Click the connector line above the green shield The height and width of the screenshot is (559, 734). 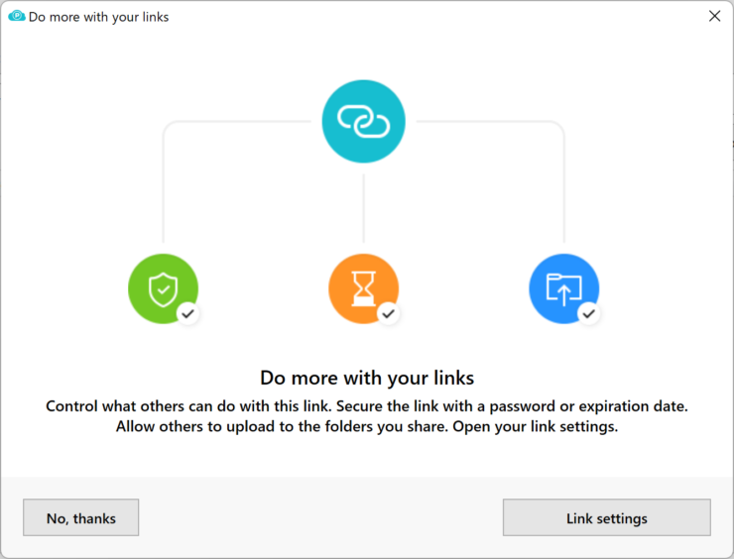click(x=163, y=188)
